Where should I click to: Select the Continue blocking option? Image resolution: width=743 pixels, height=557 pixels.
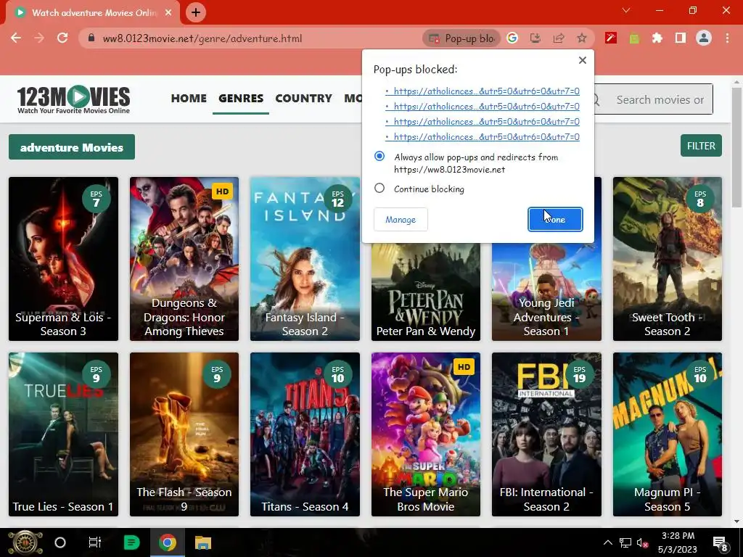(x=379, y=189)
